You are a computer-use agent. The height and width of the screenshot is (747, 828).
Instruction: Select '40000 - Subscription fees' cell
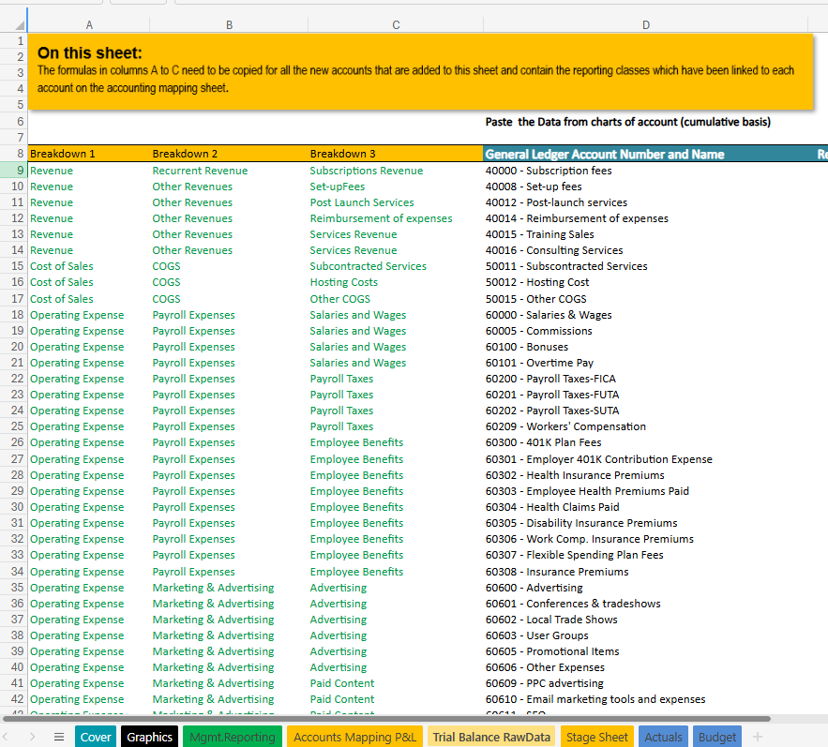click(x=646, y=171)
